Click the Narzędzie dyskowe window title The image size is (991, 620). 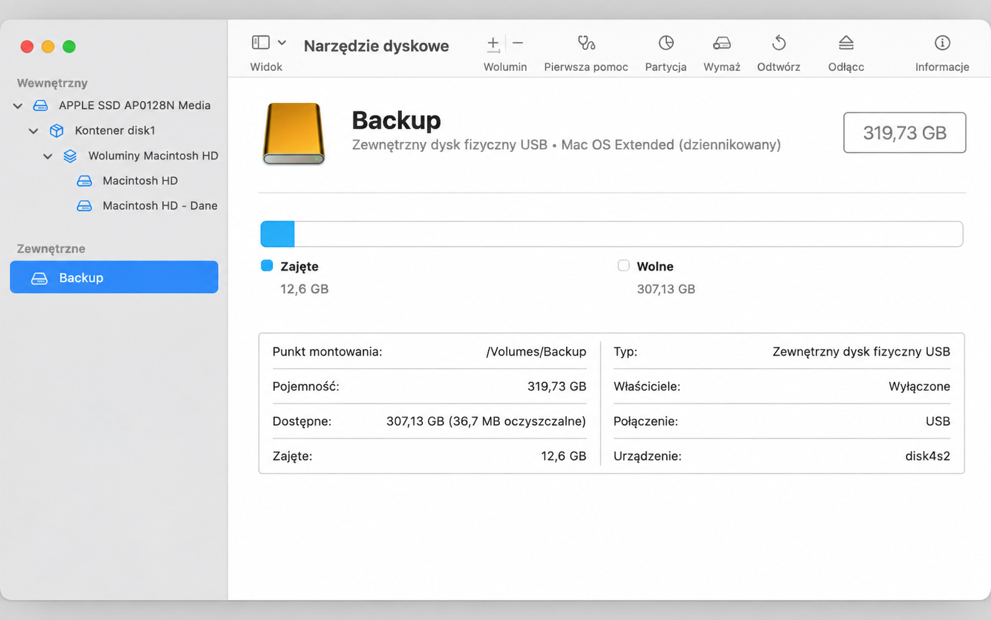[376, 46]
